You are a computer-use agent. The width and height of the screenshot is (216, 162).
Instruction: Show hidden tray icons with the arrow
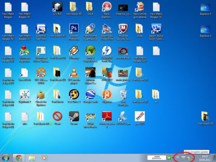(x=183, y=158)
